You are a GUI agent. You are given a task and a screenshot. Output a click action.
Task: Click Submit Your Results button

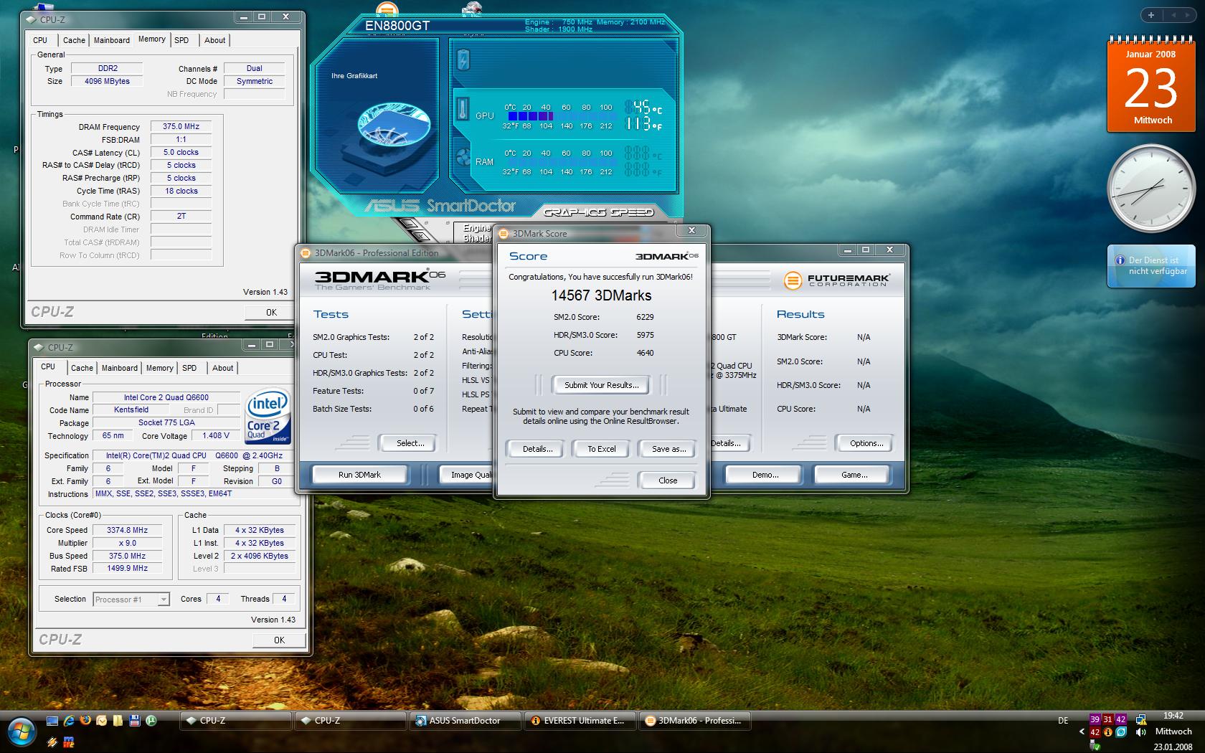click(601, 385)
